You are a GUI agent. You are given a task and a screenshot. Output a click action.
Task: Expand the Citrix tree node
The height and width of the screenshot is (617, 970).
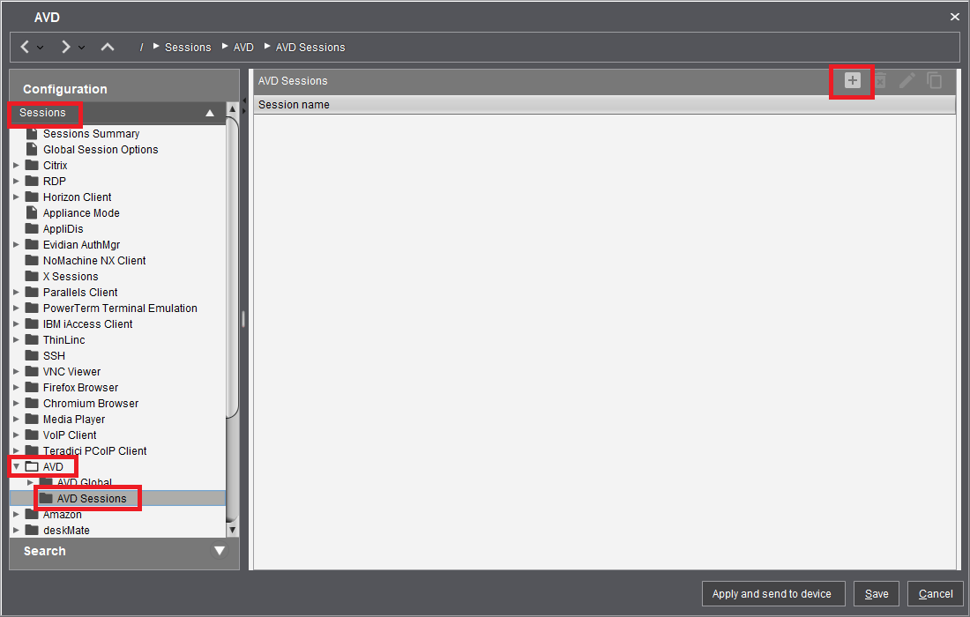click(x=16, y=166)
